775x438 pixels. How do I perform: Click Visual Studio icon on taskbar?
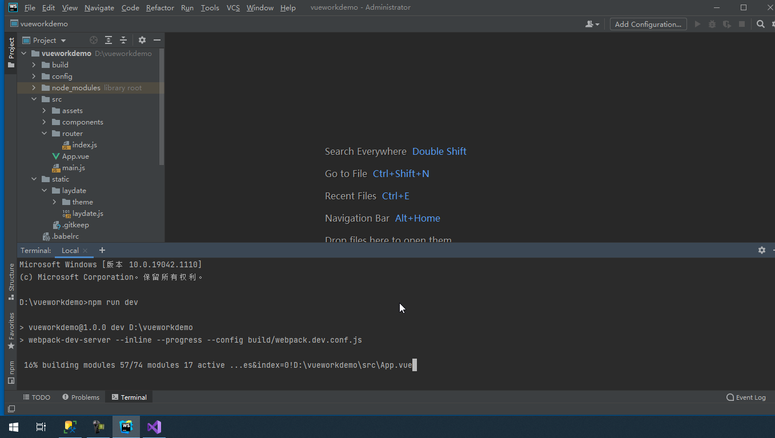pos(154,427)
